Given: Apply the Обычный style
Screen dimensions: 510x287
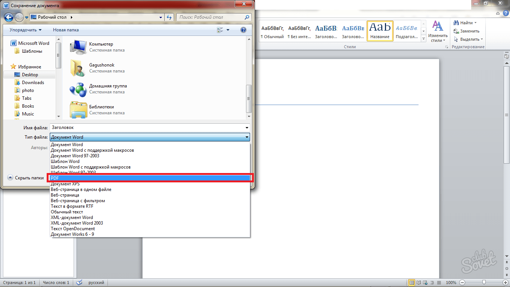Looking at the screenshot, I should [272, 31].
